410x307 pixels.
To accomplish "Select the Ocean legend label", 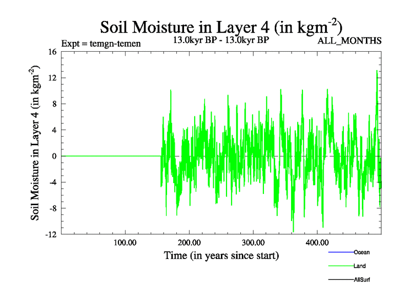I will tap(361, 252).
